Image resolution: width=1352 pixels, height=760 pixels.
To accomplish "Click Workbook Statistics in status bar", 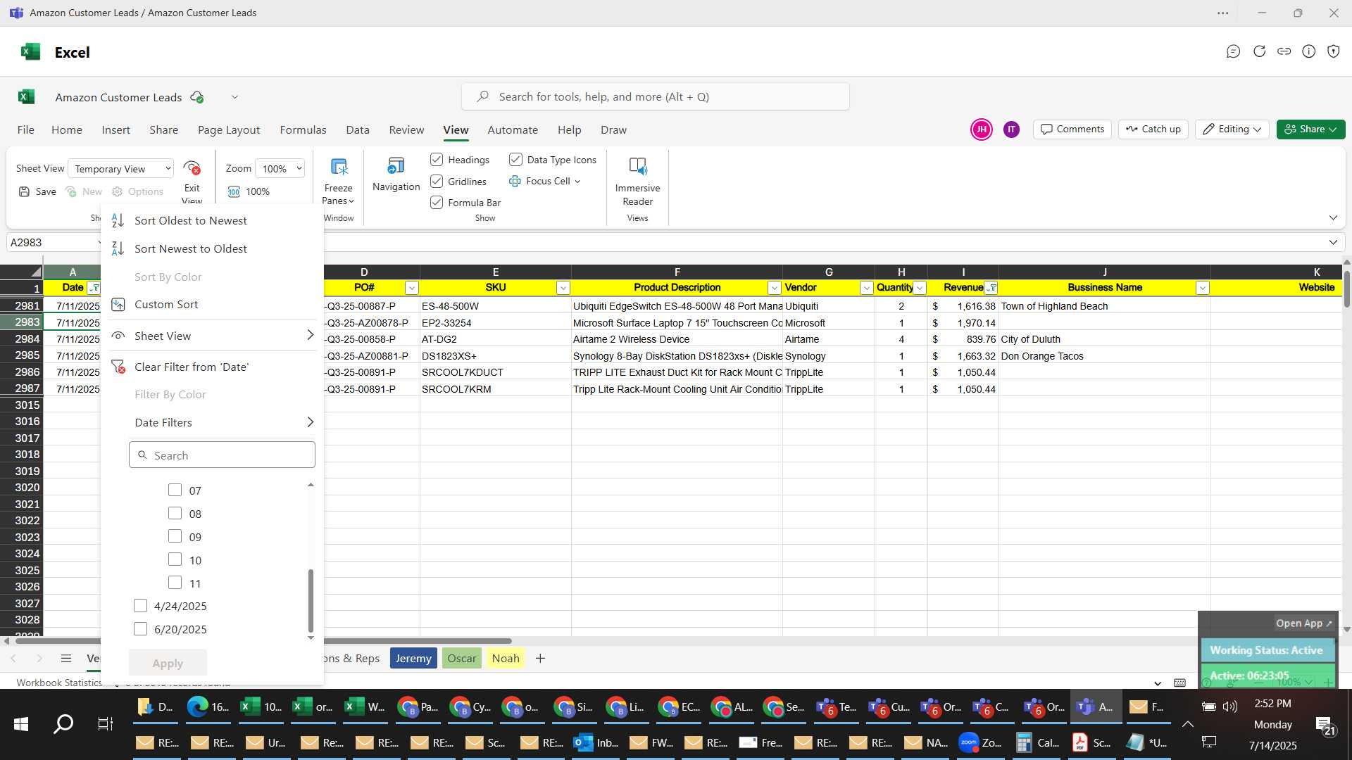I will 59,683.
